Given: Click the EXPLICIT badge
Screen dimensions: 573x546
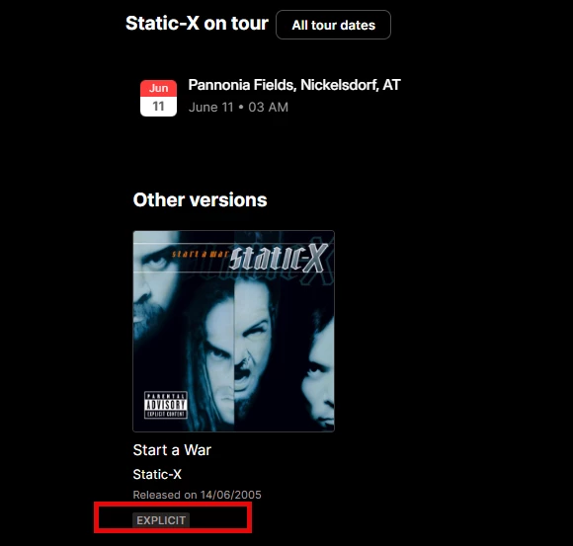Looking at the screenshot, I should [x=161, y=520].
